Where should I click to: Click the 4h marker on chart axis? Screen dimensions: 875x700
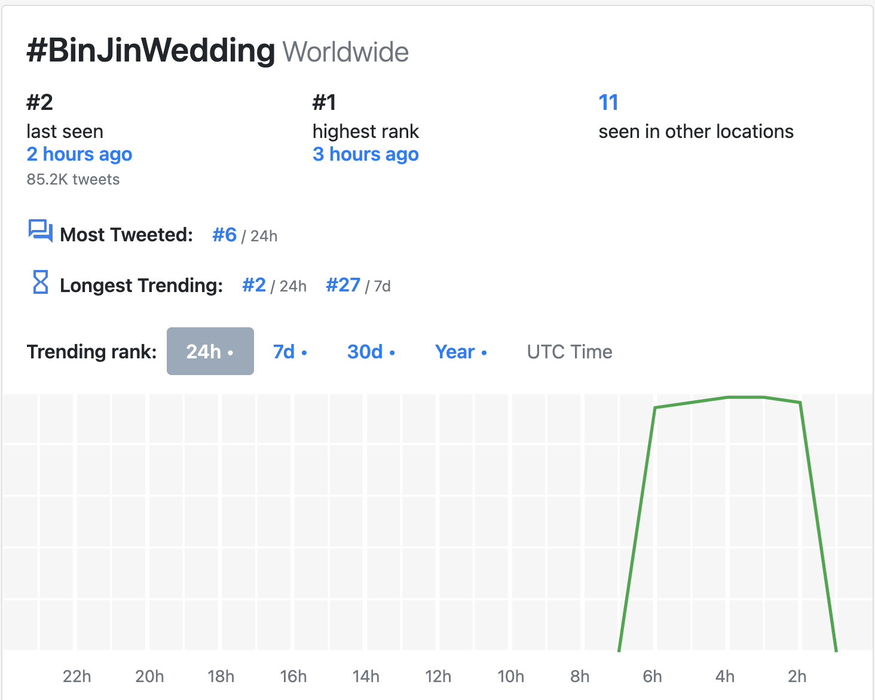point(725,676)
